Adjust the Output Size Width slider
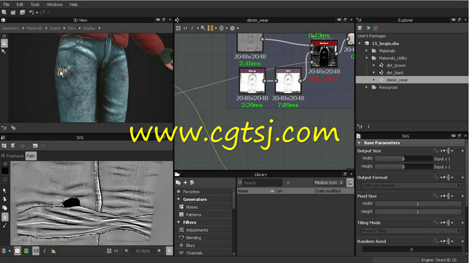 [x=404, y=158]
